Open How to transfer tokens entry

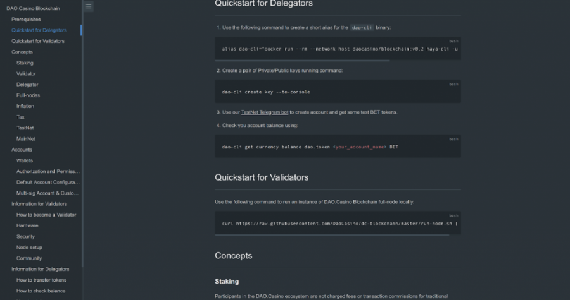[41, 280]
